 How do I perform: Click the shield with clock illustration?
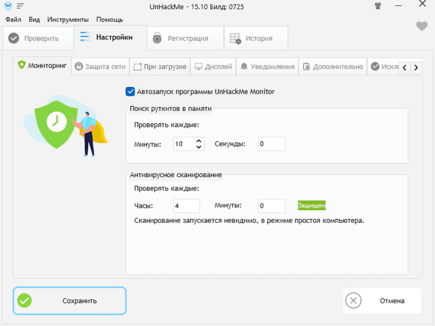point(56,124)
